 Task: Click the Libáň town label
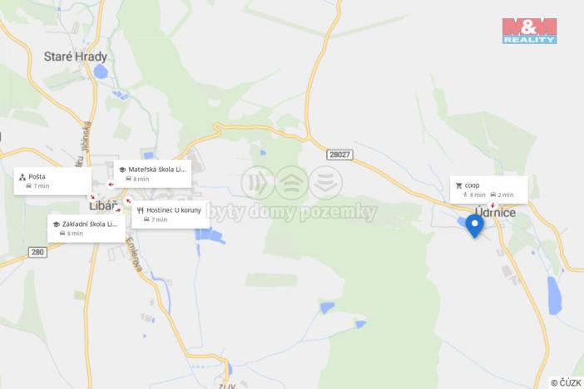tap(103, 206)
